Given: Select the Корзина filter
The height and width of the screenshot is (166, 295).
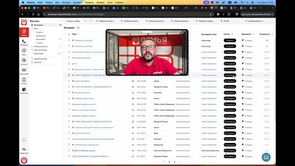Looking at the screenshot, I should [38, 62].
